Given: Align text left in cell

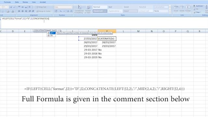Looking at the screenshot, I should pyautogui.click(x=19, y=11).
